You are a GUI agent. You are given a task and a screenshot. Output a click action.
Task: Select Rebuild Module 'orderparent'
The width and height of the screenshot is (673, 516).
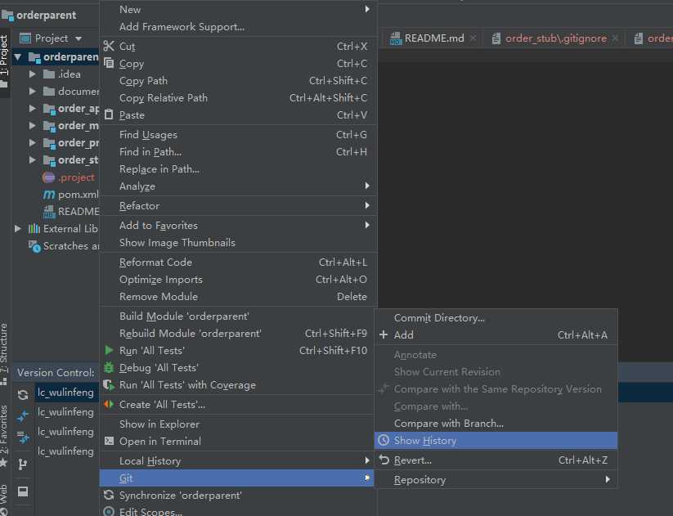[238, 333]
